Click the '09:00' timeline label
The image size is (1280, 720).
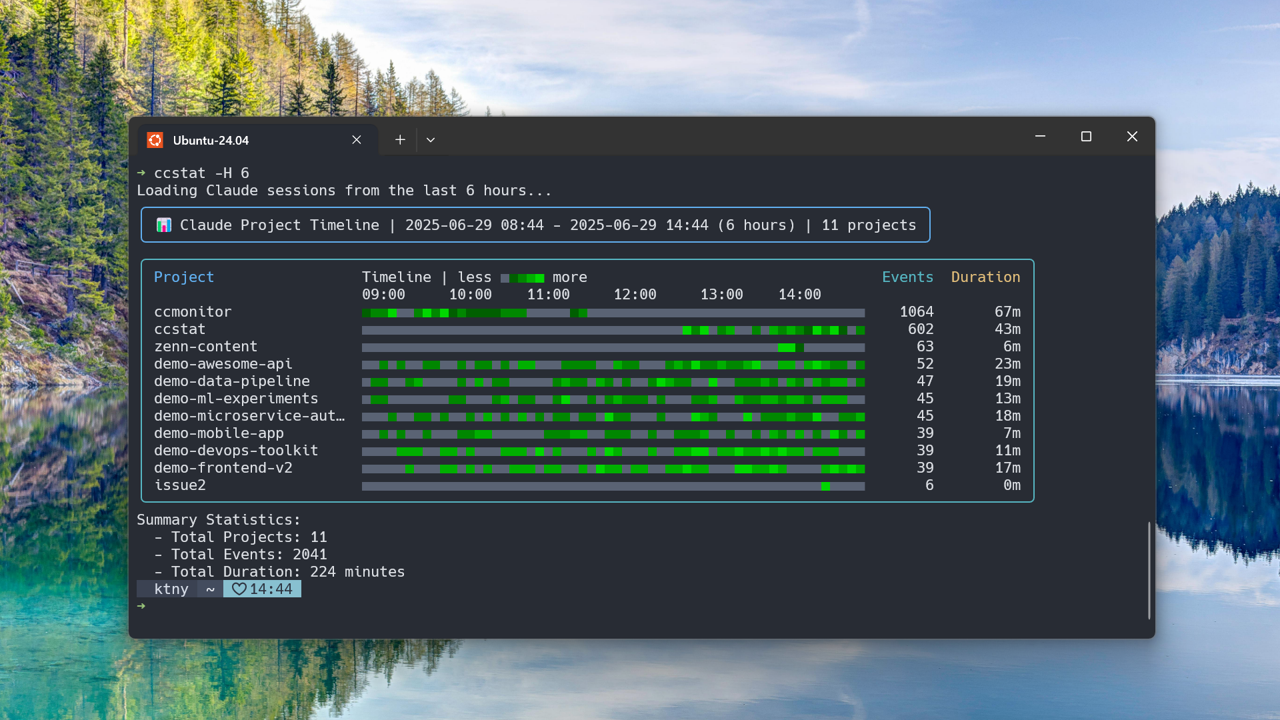point(383,295)
